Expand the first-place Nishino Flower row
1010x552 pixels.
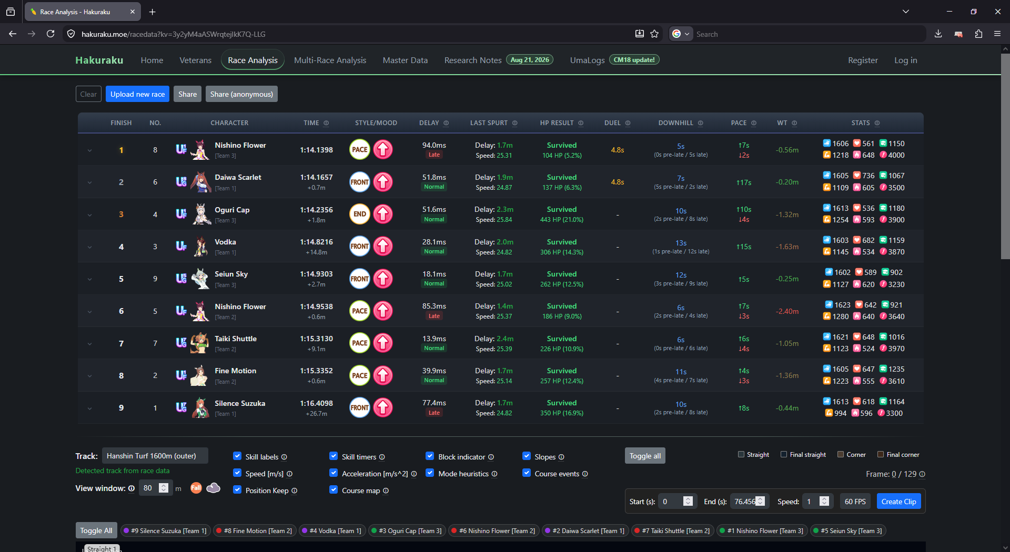click(x=89, y=150)
